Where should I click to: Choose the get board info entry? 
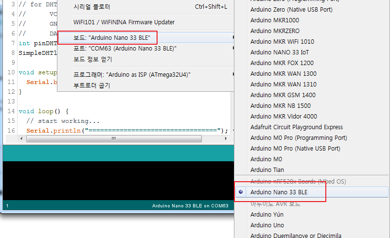coord(145,59)
